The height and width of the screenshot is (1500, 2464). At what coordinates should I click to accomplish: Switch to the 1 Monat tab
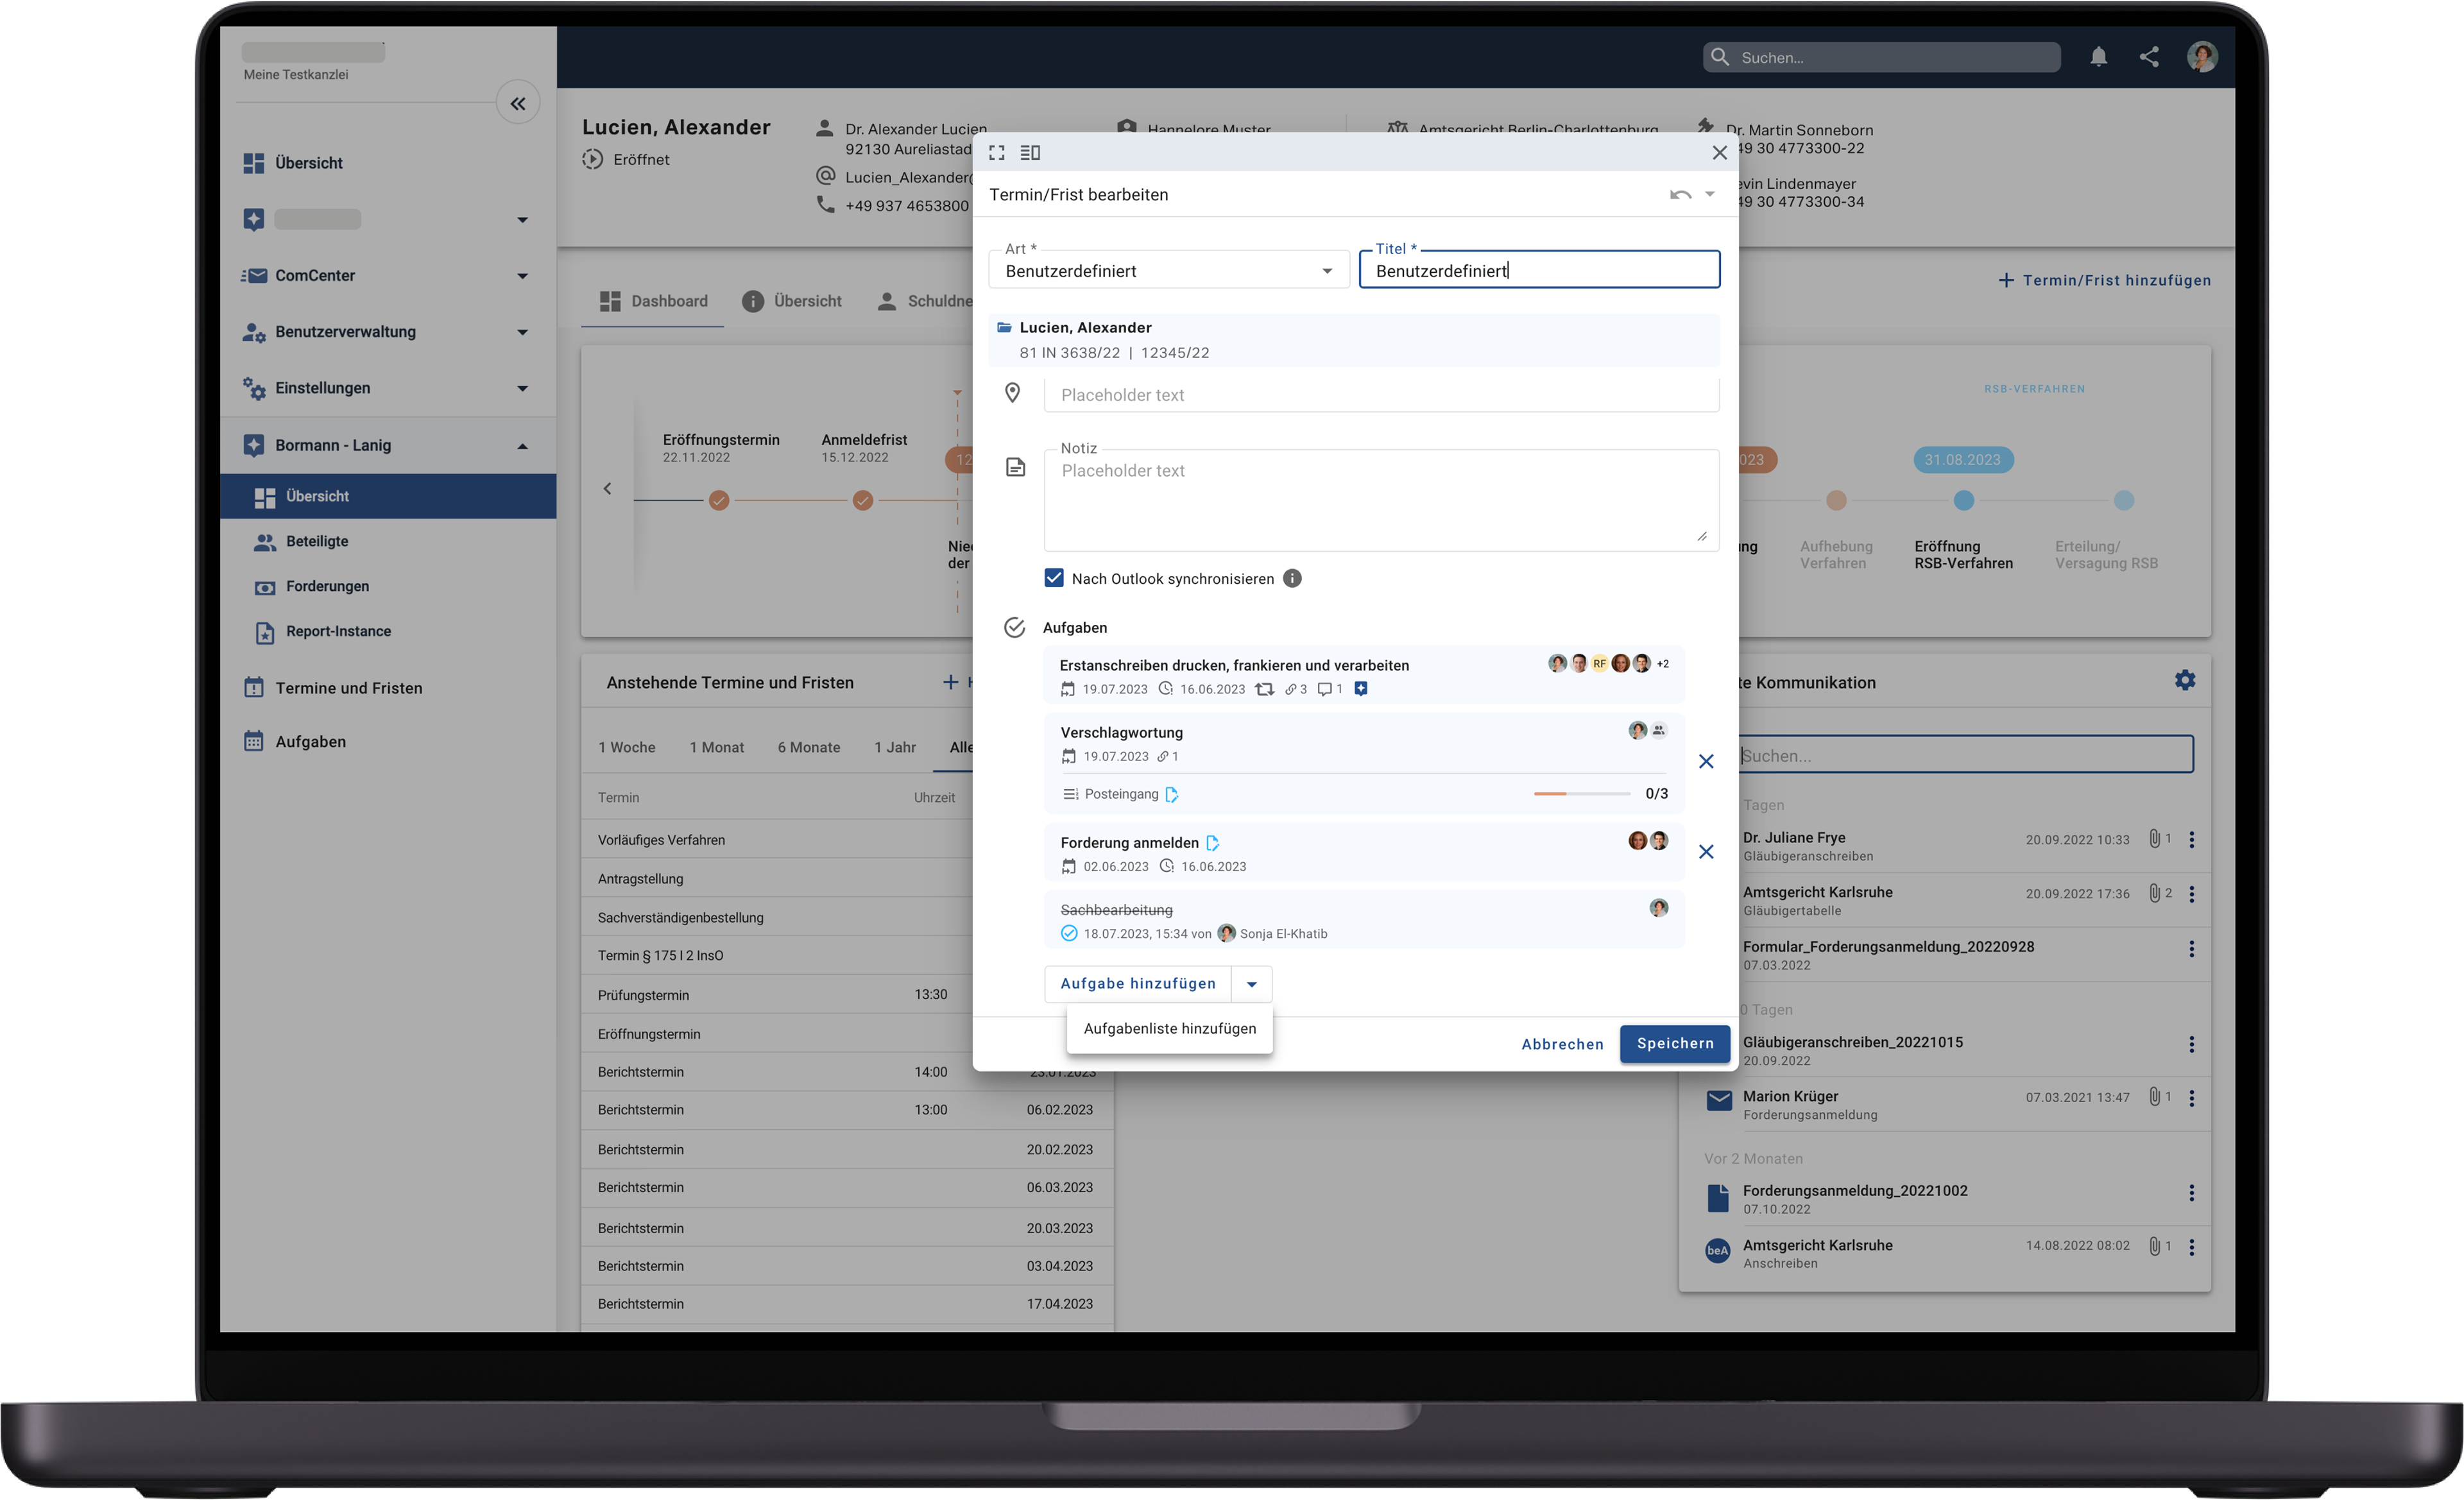pos(716,748)
